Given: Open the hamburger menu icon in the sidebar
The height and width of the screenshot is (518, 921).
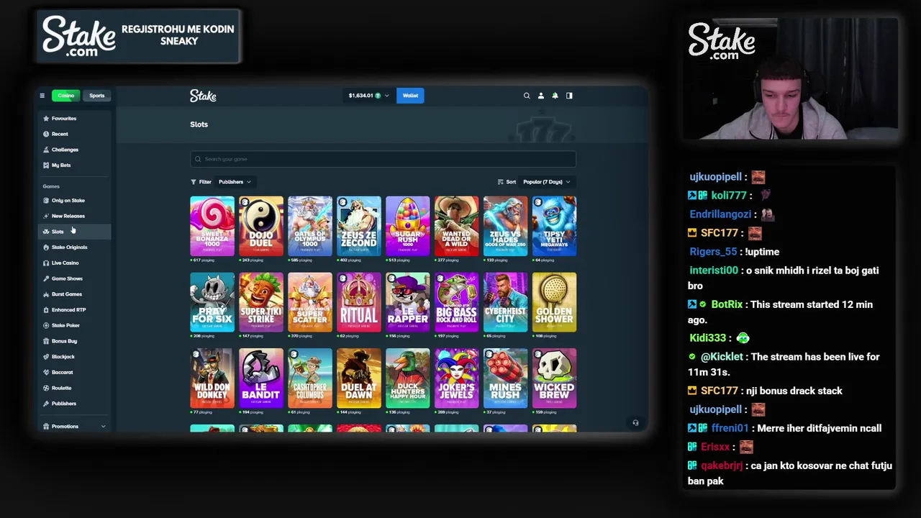Looking at the screenshot, I should pyautogui.click(x=42, y=96).
